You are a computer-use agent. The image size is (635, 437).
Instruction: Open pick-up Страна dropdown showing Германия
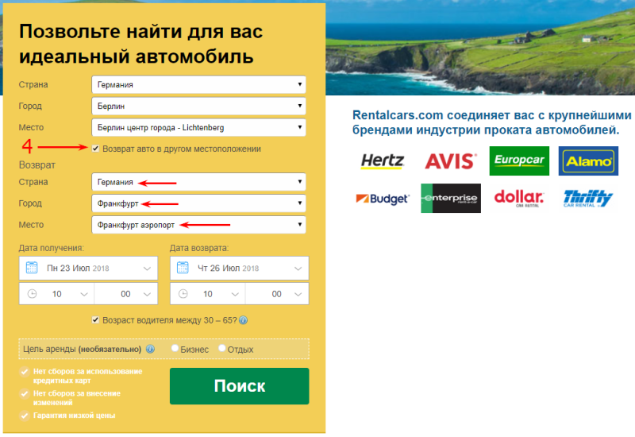(x=199, y=85)
